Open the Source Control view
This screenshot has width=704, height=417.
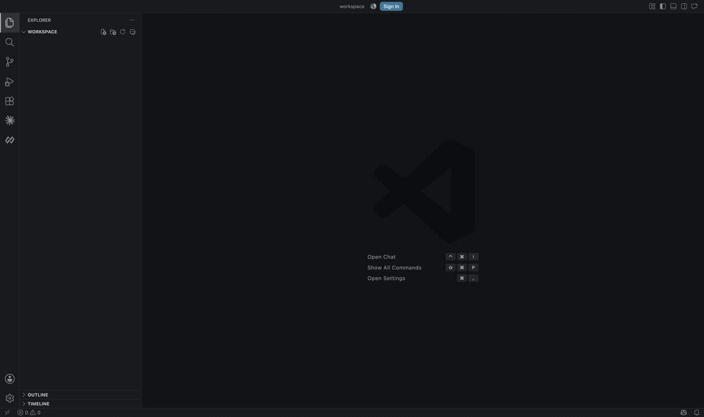[x=10, y=62]
